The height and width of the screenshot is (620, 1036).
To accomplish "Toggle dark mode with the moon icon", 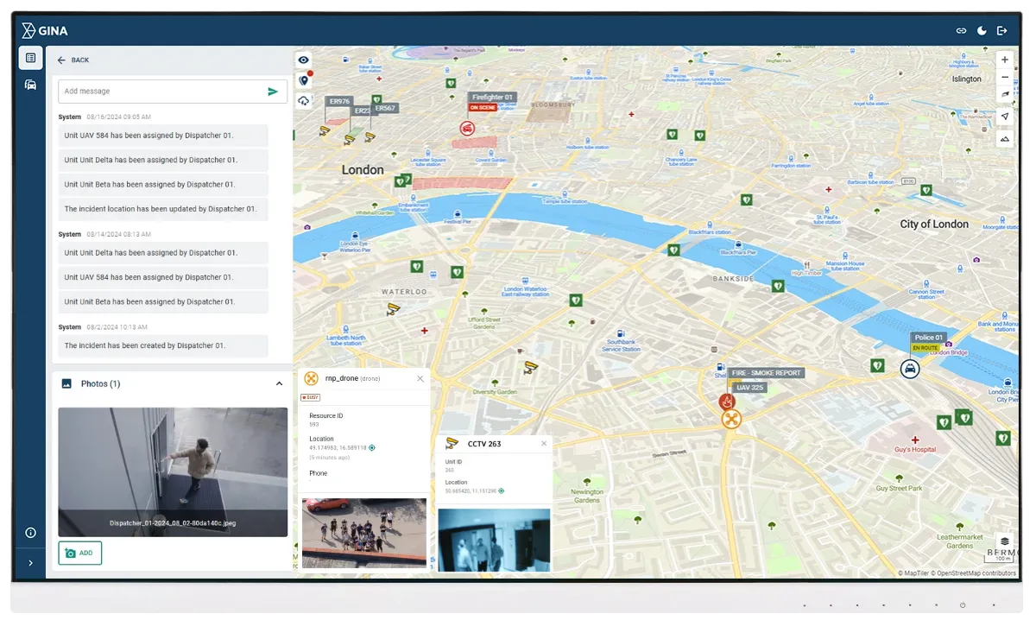I will [x=982, y=31].
